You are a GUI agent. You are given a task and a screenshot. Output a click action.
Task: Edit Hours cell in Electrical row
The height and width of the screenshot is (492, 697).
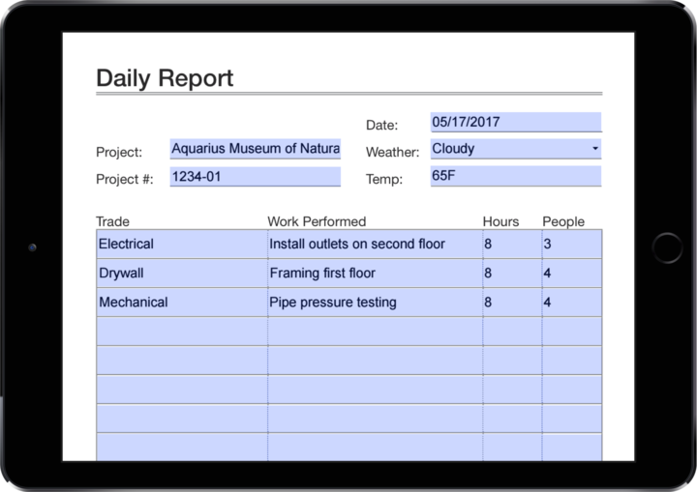(x=511, y=245)
